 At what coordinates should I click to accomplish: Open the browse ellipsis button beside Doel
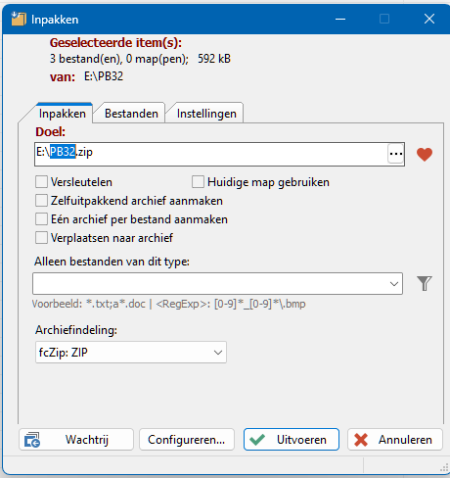(x=395, y=154)
